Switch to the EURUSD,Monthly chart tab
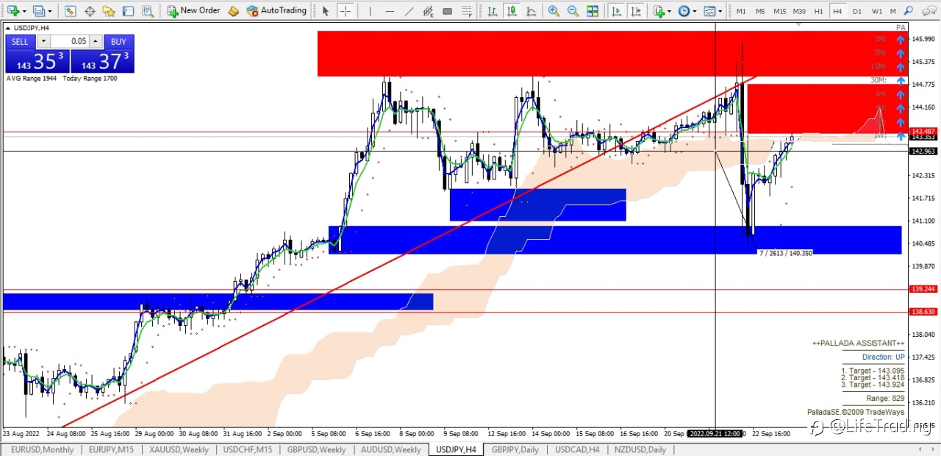The height and width of the screenshot is (456, 941). (x=43, y=449)
